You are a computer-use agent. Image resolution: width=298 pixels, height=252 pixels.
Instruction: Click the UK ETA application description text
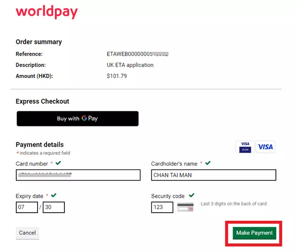130,65
